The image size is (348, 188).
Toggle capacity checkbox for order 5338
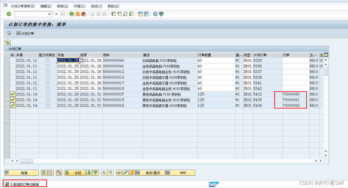point(48,78)
